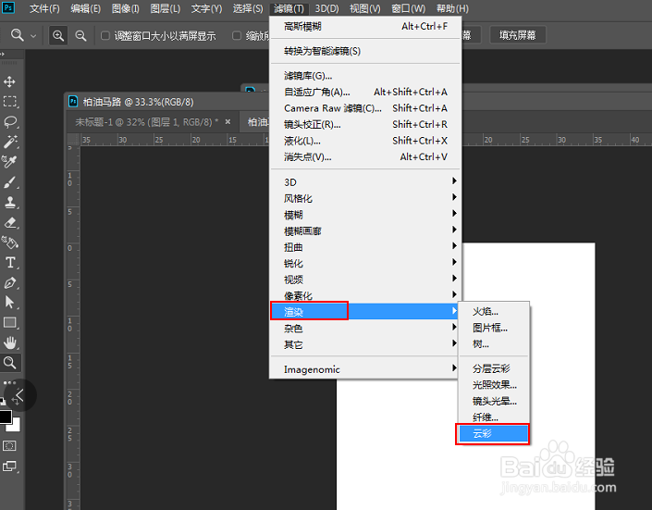Screen dimensions: 652x510
Task: Change screen mode icon
Action: pos(9,466)
